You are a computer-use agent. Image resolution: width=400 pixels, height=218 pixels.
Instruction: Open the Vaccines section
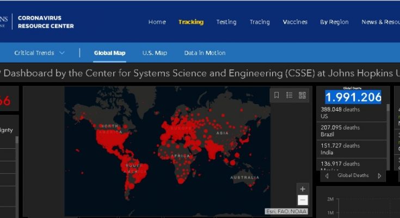click(295, 22)
